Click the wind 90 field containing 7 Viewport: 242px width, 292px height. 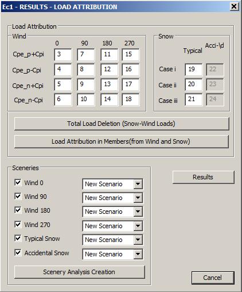[x=86, y=55]
